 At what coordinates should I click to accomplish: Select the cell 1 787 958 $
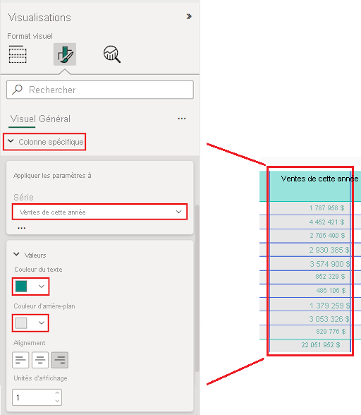click(x=310, y=208)
